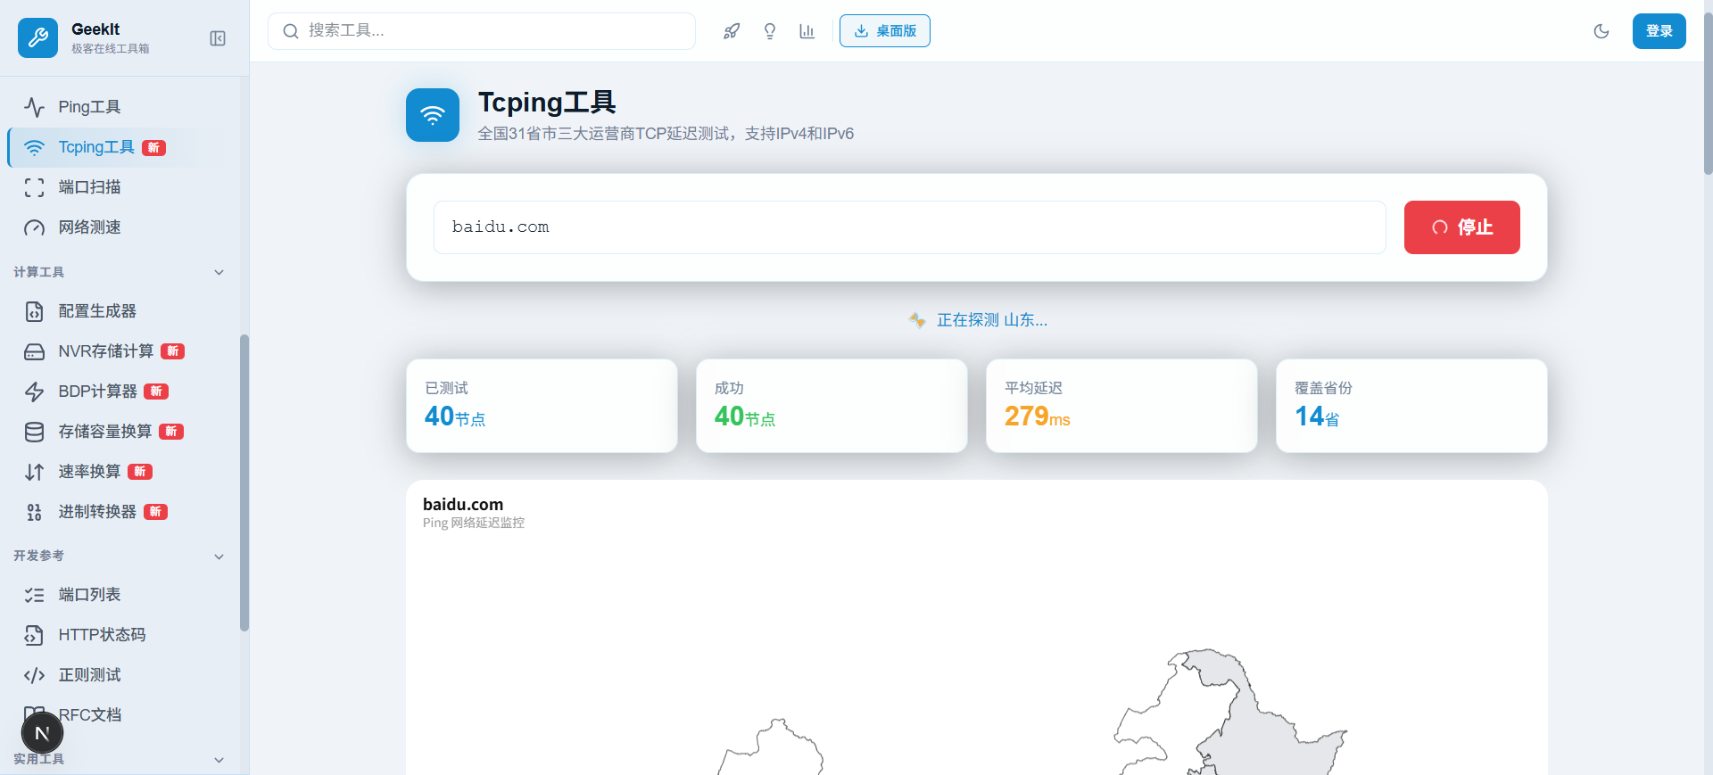
Task: Stop the test with 停止 button
Action: [1461, 227]
